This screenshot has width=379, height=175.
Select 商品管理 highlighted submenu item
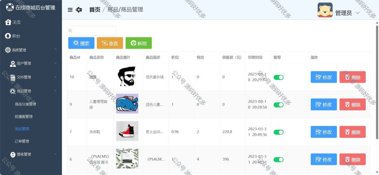[31, 129]
